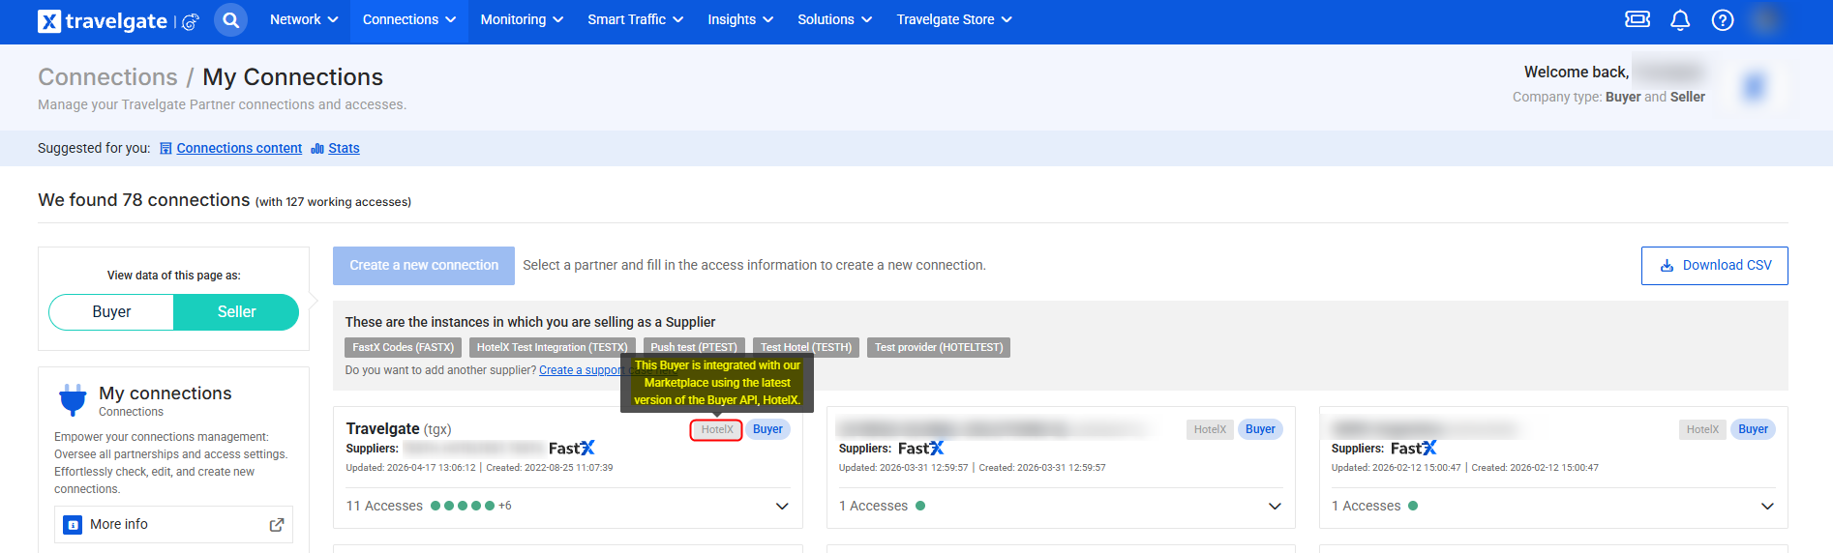Image resolution: width=1833 pixels, height=553 pixels.
Task: Click the HotelX badge on the third card
Action: [x=1702, y=429]
